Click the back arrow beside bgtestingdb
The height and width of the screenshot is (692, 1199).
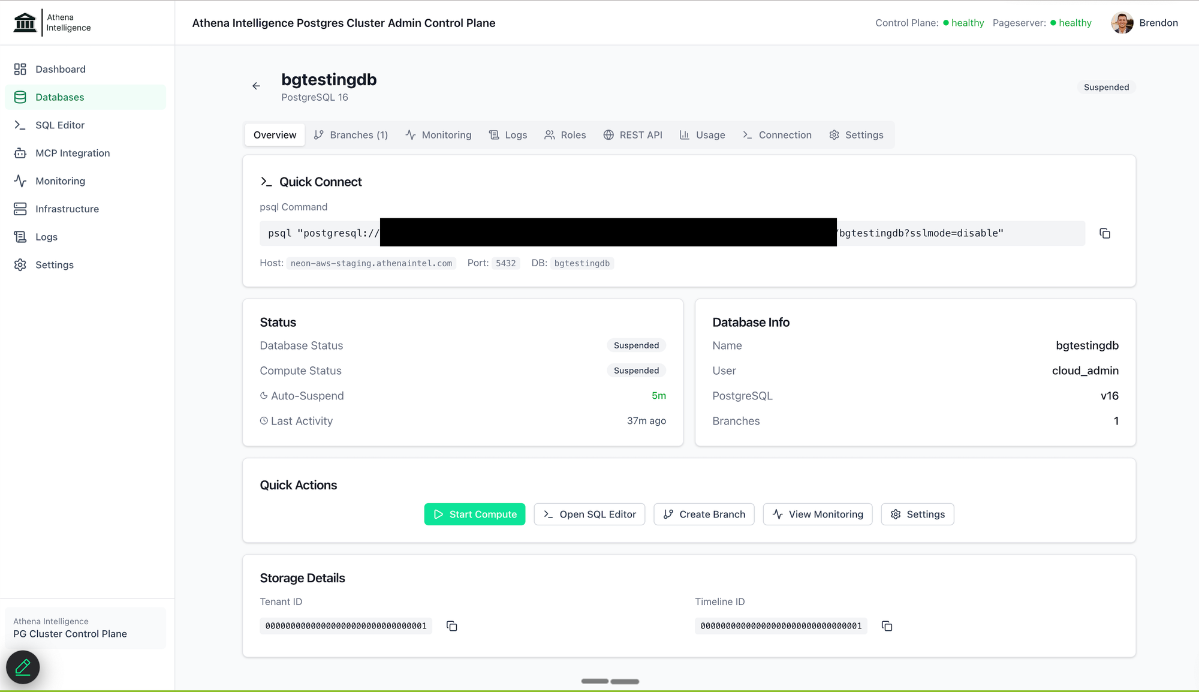tap(256, 86)
